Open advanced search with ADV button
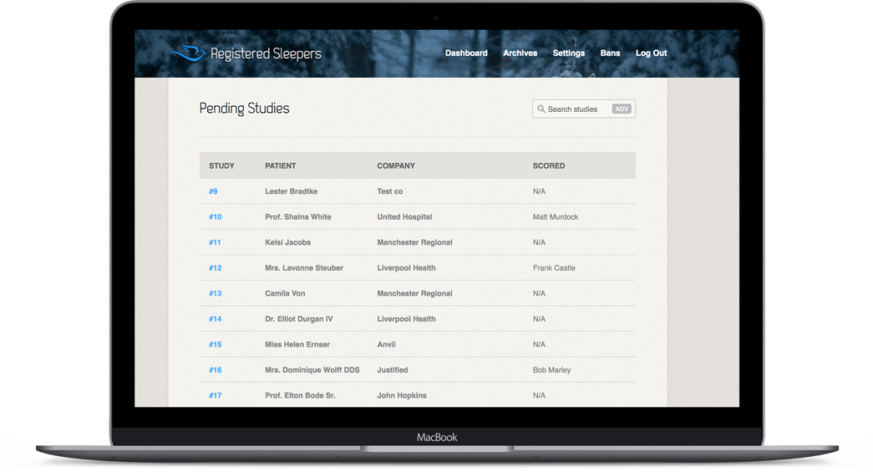The height and width of the screenshot is (472, 873). [x=622, y=109]
